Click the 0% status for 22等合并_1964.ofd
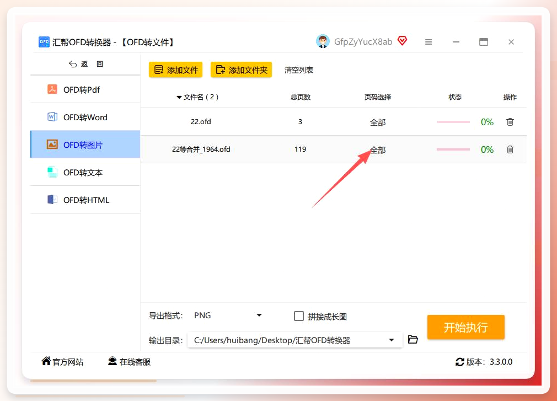The width and height of the screenshot is (557, 401). [487, 149]
